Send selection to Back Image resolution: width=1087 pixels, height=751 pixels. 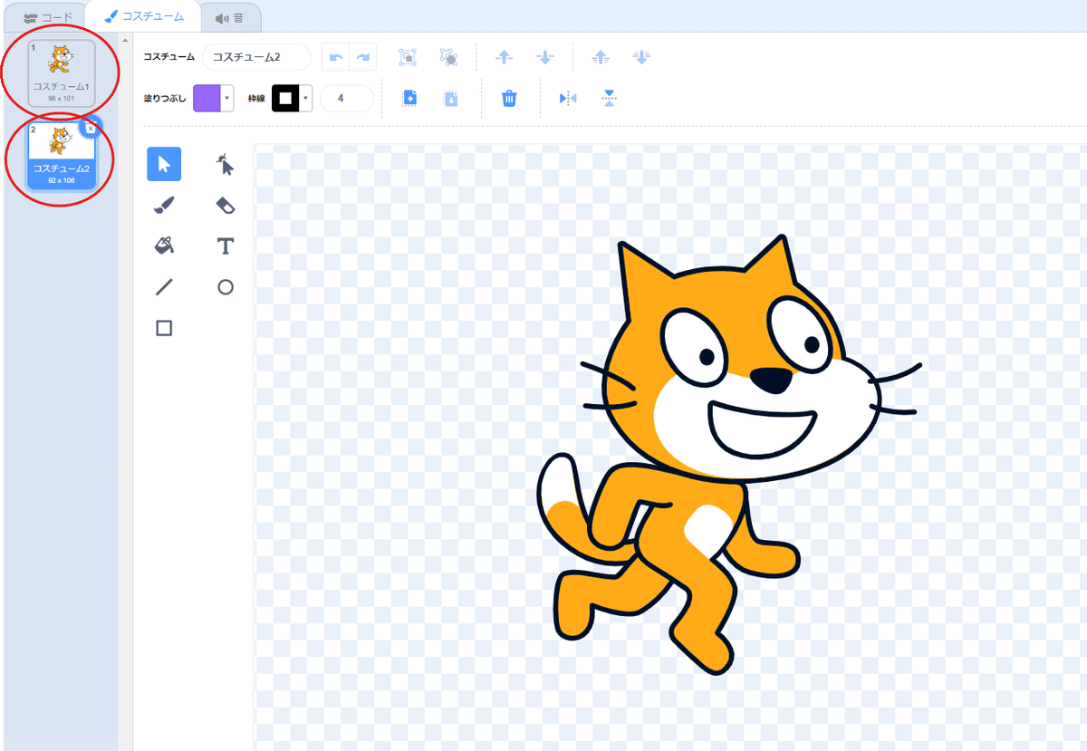tap(641, 57)
